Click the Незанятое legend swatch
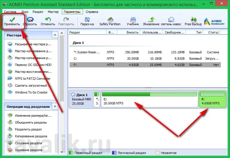Viewport: 230px width, 158px height. (158, 153)
